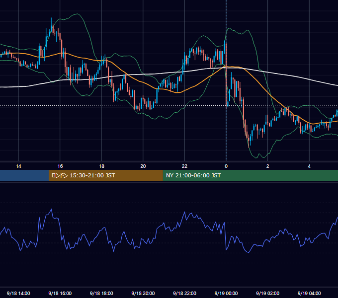The image size is (338, 298).
Task: Select the NY 21:00-06:00 JST session bar
Action: 250,175
